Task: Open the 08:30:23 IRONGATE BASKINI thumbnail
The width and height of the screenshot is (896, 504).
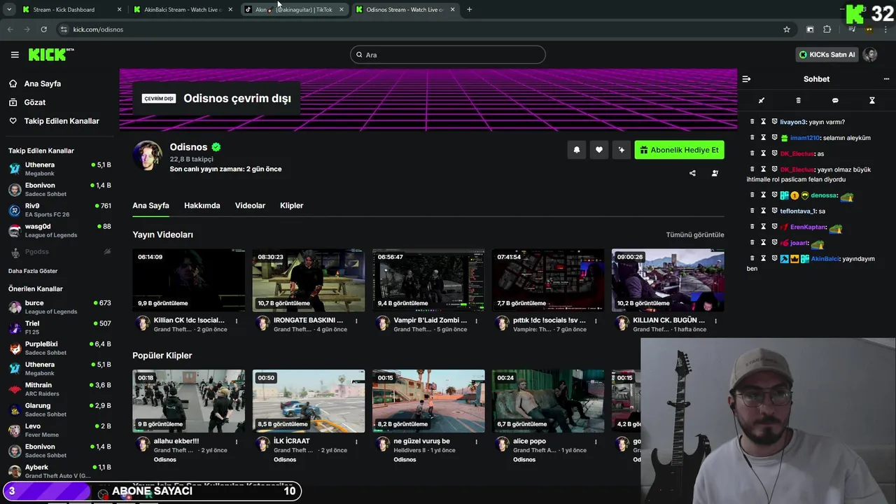Action: click(x=309, y=280)
